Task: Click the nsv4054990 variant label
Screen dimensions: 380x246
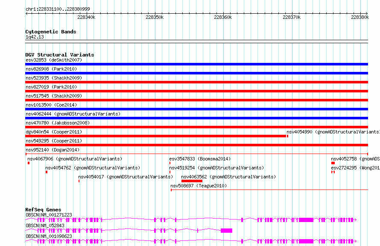Action: coord(333,132)
